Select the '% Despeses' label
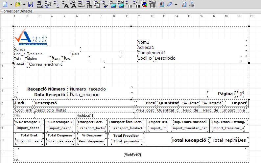 pyautogui.click(x=92, y=135)
